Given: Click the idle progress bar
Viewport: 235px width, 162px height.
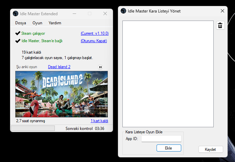Looking at the screenshot, I should click(x=33, y=128).
